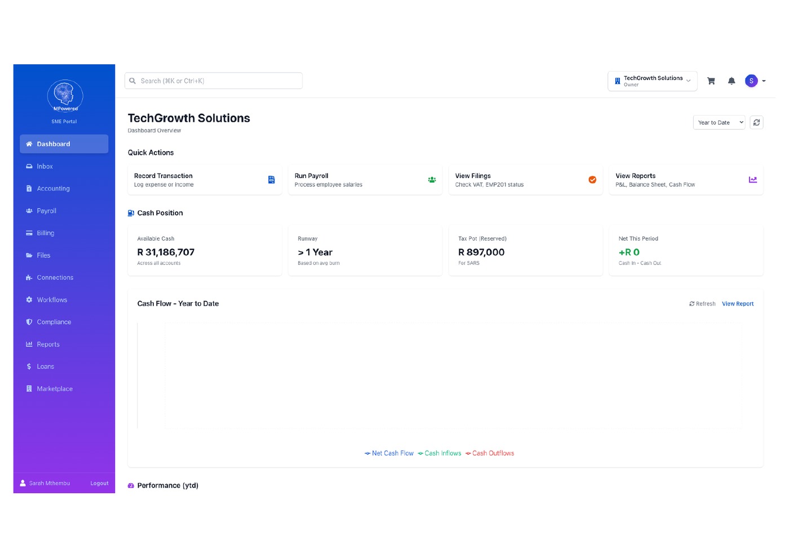Click inside the global search field
This screenshot has height=558, width=789.
[213, 81]
